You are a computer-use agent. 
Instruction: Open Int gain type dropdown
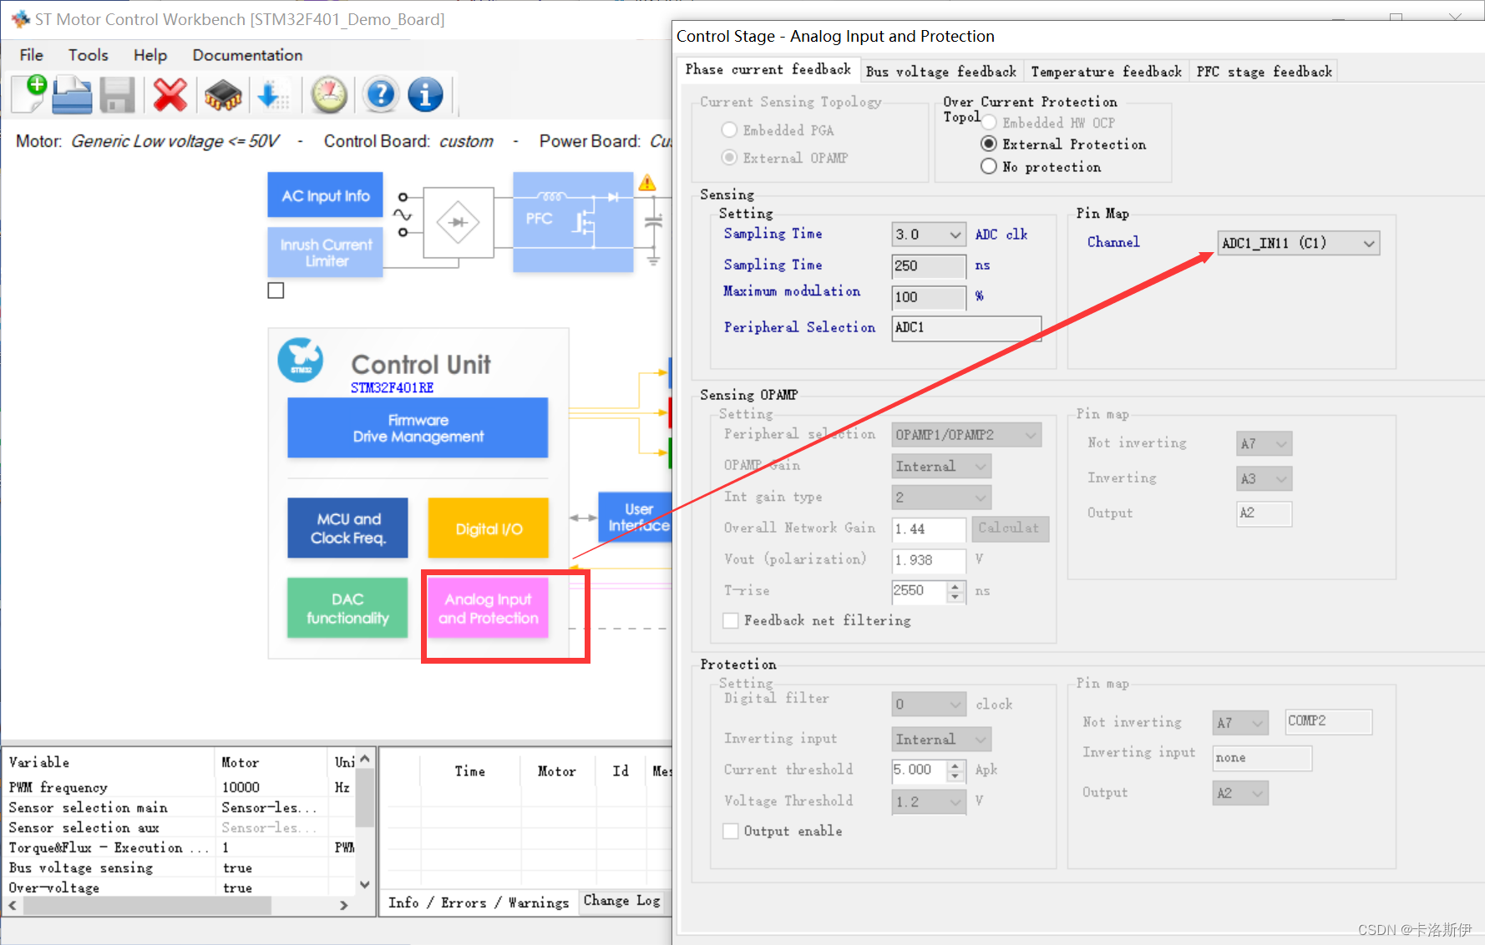[941, 498]
